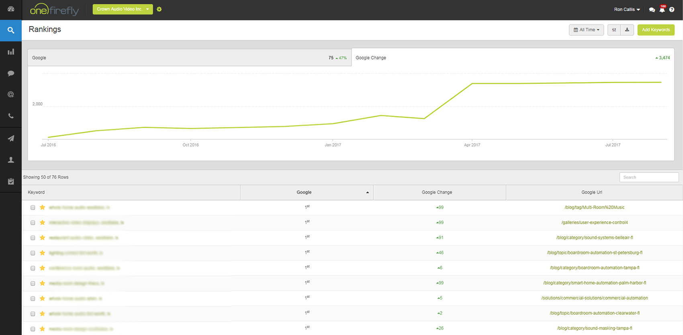Open the Ron Callis user menu
683x335 pixels.
627,10
